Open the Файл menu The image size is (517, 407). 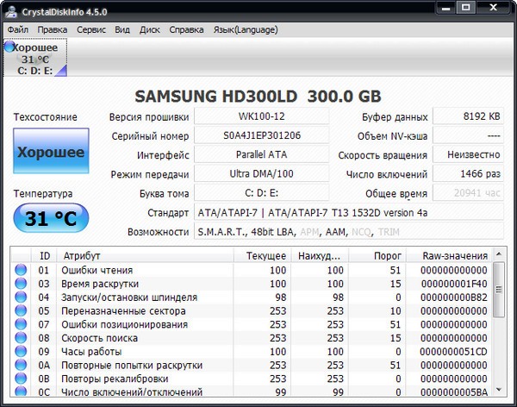coord(18,29)
